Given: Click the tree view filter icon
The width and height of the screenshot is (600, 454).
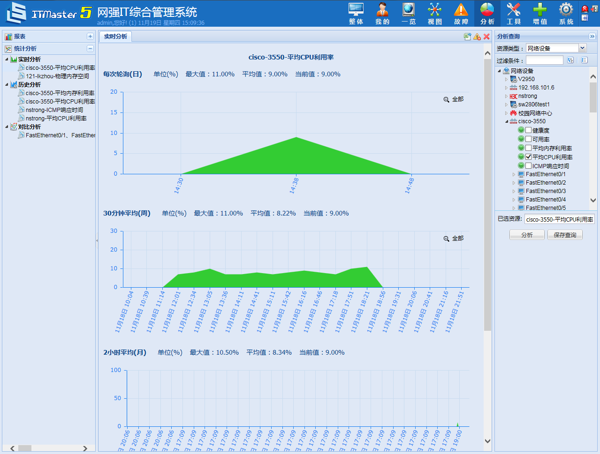Looking at the screenshot, I should pos(570,60).
